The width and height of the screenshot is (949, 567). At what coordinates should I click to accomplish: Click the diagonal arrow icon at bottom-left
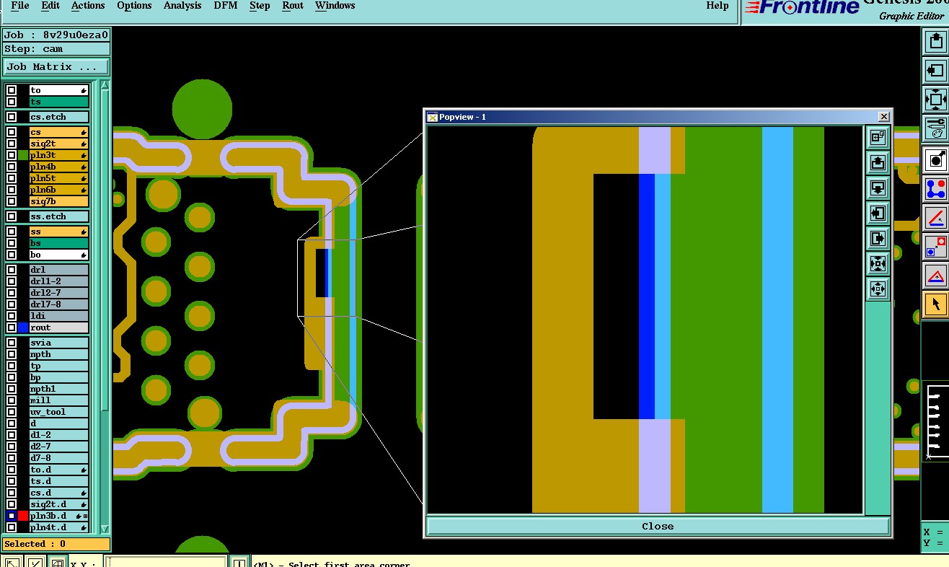pos(12,563)
